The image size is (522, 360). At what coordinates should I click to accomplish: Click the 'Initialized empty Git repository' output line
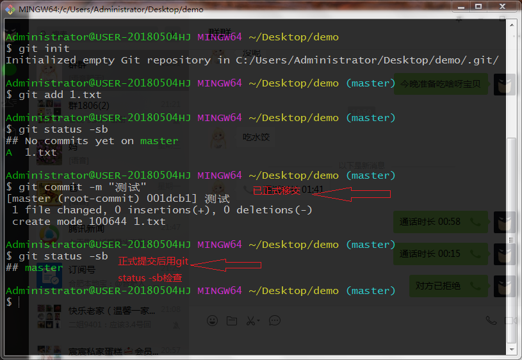(x=252, y=60)
